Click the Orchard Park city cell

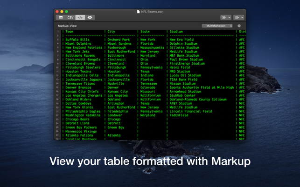119,40
